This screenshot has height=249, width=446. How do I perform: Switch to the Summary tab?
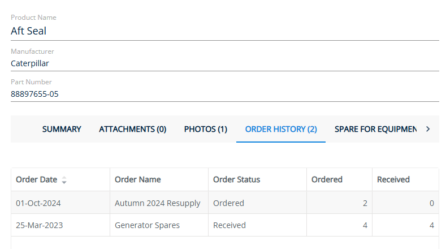tap(62, 129)
